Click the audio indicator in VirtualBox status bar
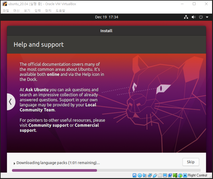The width and height of the screenshot is (213, 179). pyautogui.click(x=145, y=175)
